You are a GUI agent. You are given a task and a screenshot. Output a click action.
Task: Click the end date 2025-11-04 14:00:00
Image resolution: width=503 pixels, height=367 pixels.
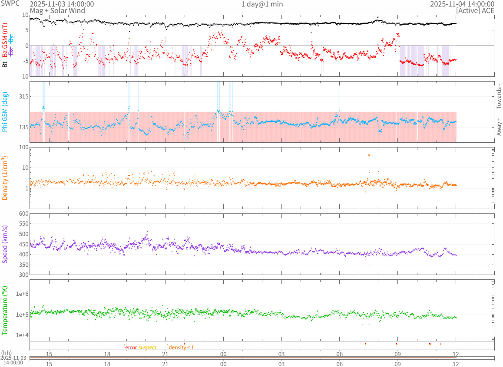pos(462,4)
